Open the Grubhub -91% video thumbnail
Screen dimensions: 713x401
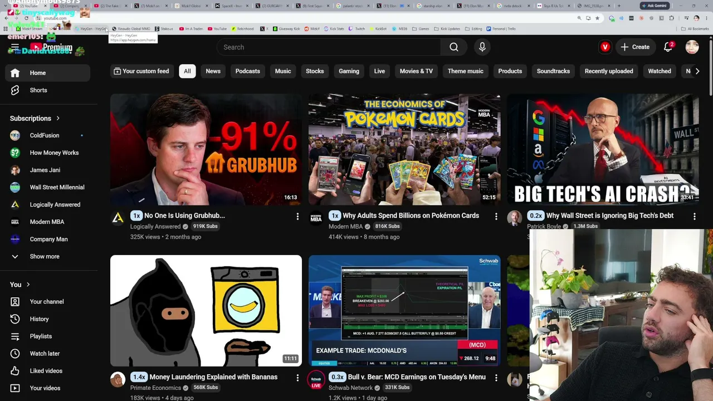[x=206, y=149]
